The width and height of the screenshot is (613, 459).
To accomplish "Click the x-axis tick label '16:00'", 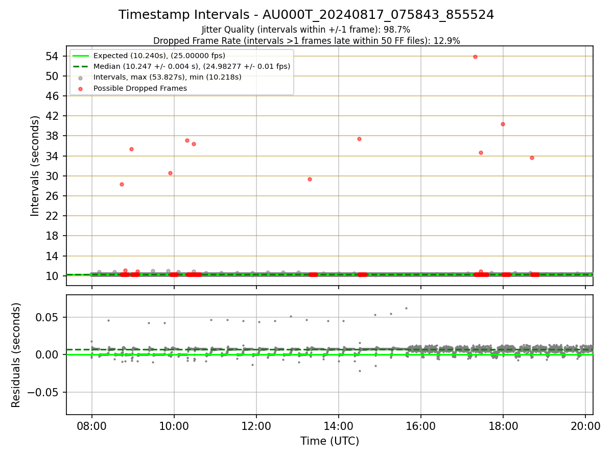I will click(x=421, y=427).
